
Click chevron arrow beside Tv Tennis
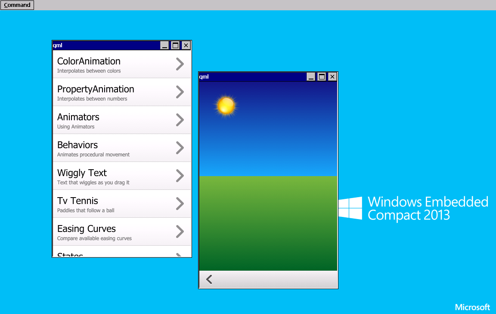click(x=180, y=204)
